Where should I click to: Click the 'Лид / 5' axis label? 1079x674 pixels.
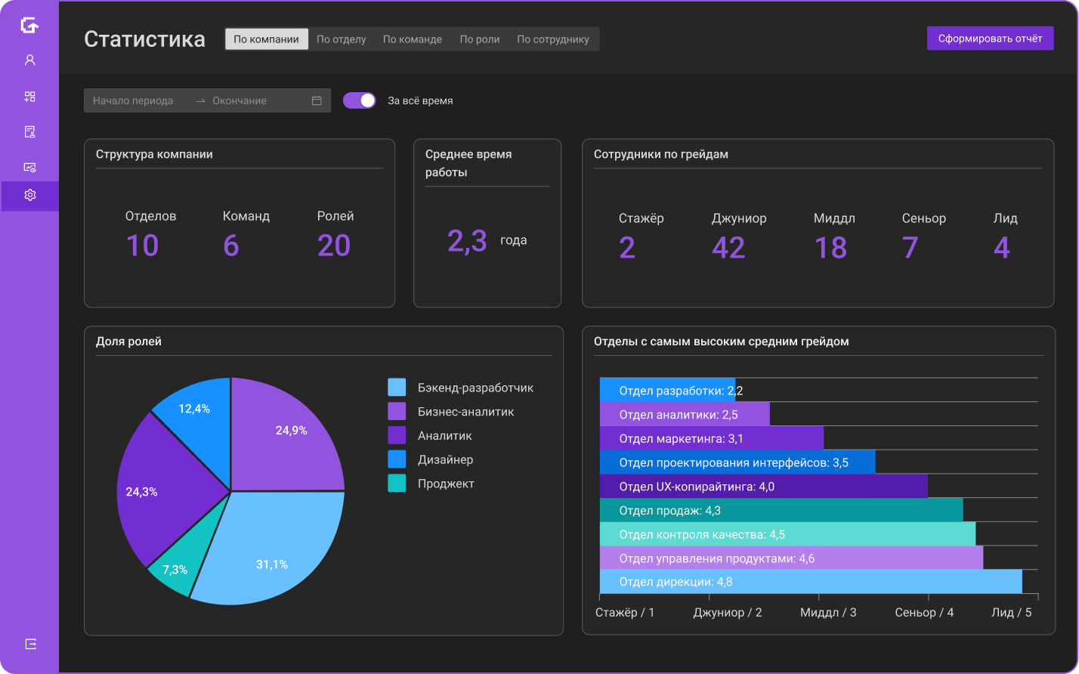click(1011, 613)
